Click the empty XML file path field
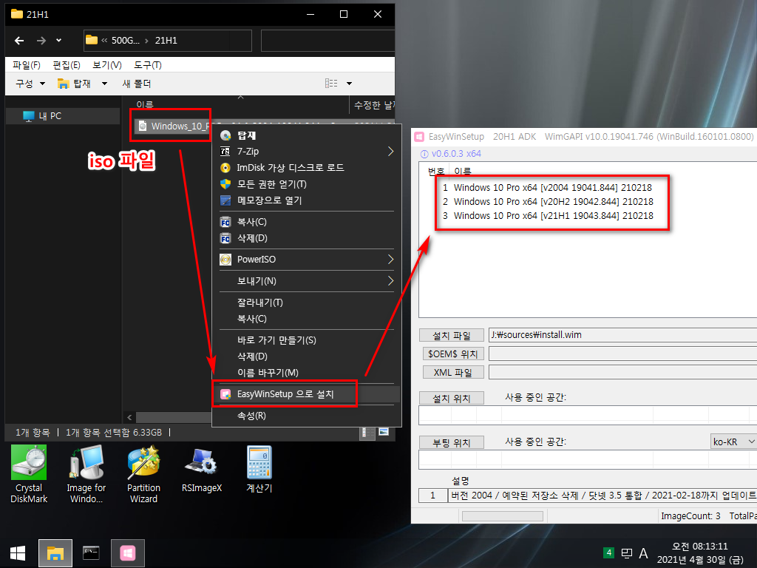Viewport: 757px width, 568px height. click(622, 373)
